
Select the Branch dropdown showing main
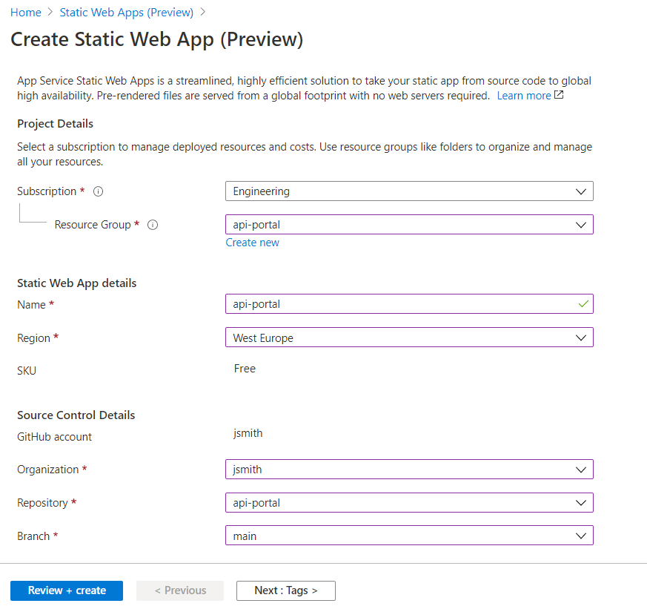(x=409, y=536)
